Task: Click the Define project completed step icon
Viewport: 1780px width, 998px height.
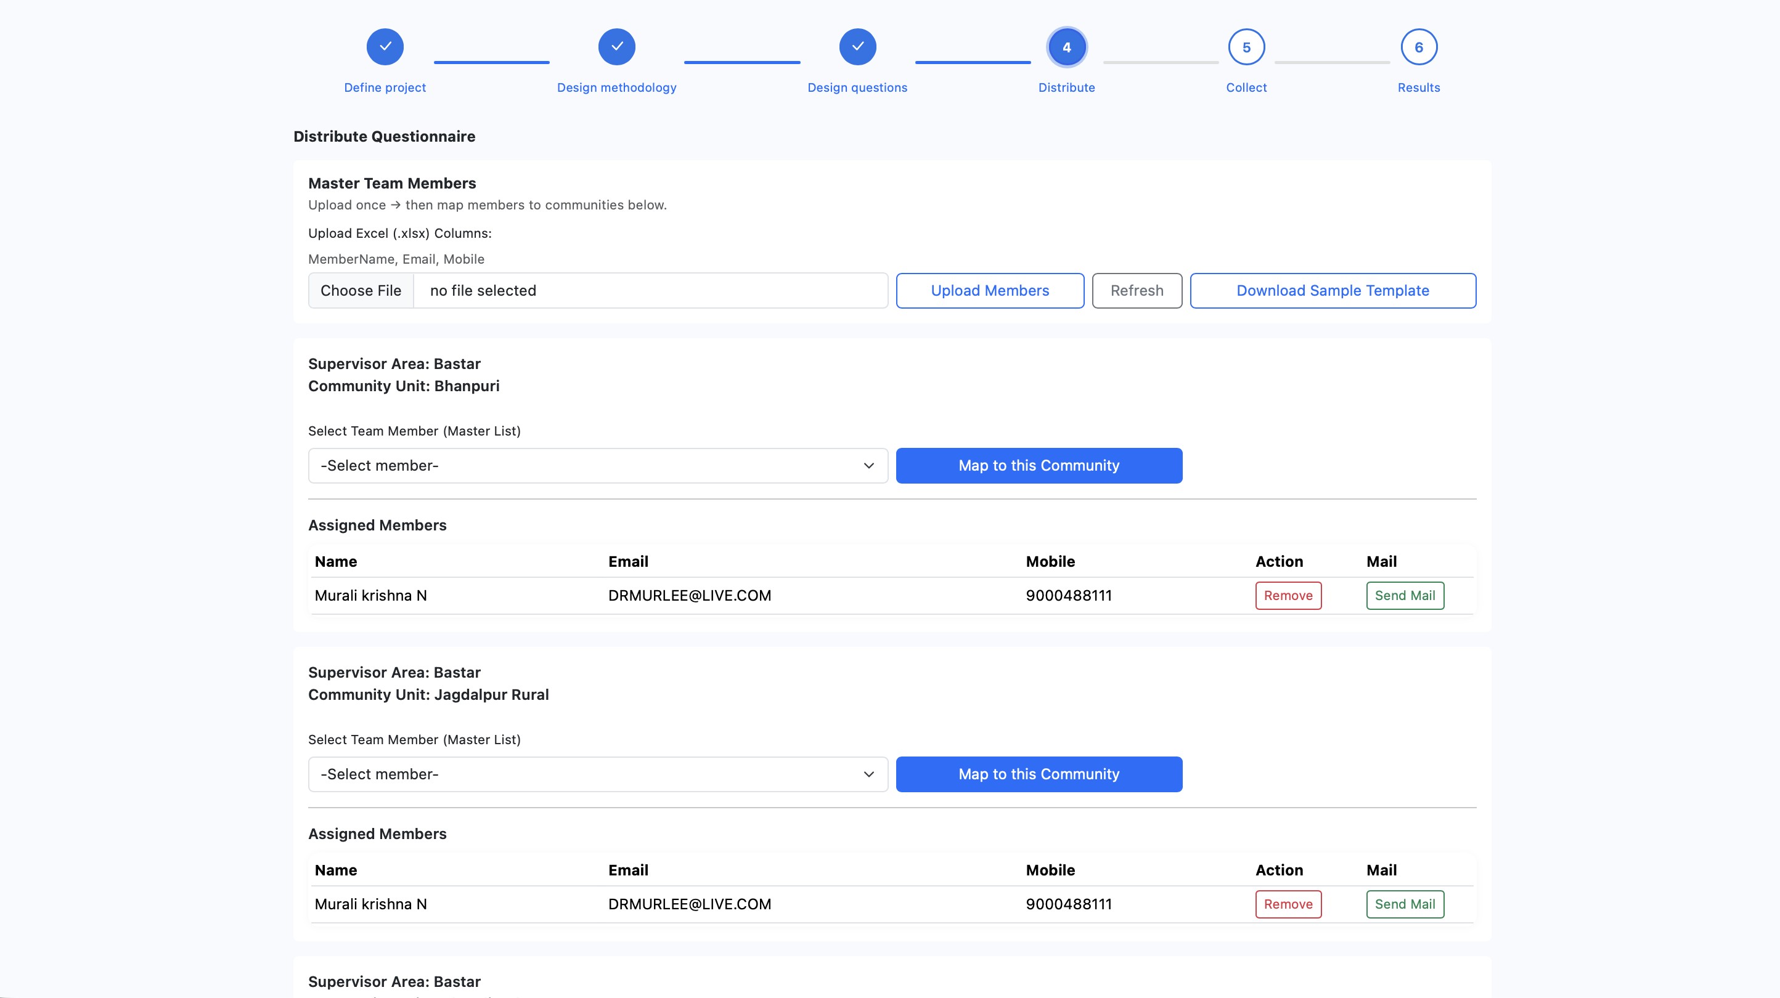Action: pyautogui.click(x=384, y=46)
